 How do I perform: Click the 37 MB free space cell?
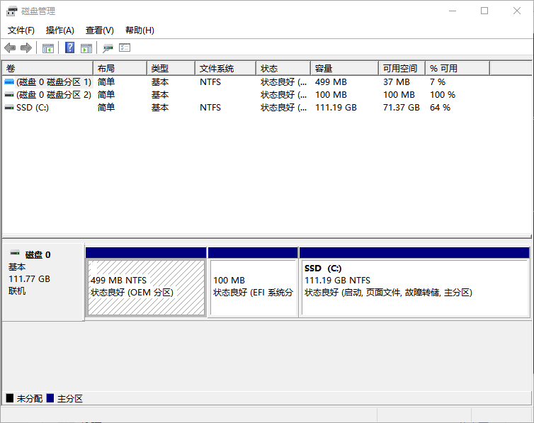pos(397,82)
